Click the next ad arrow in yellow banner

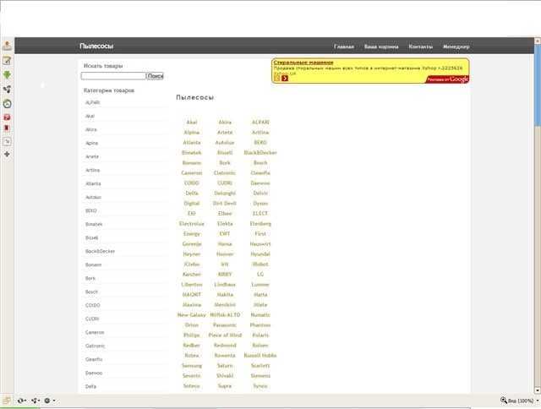(285, 79)
